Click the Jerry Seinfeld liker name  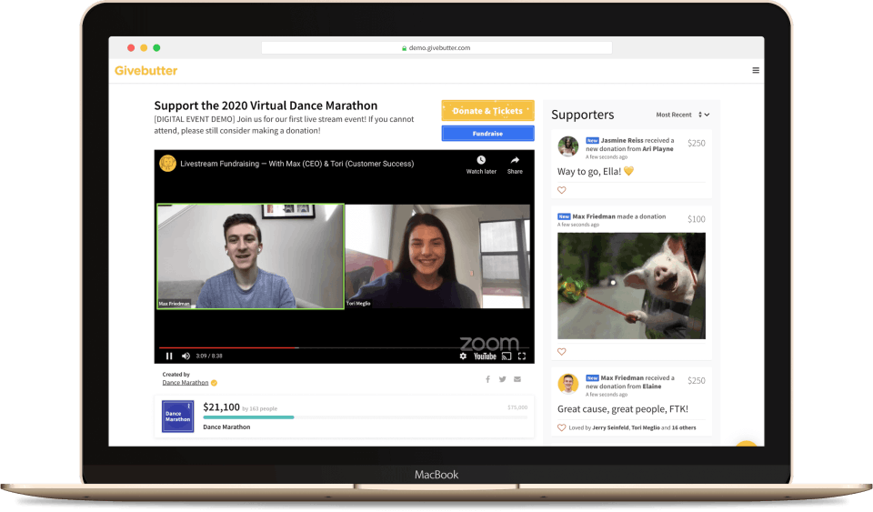(610, 428)
